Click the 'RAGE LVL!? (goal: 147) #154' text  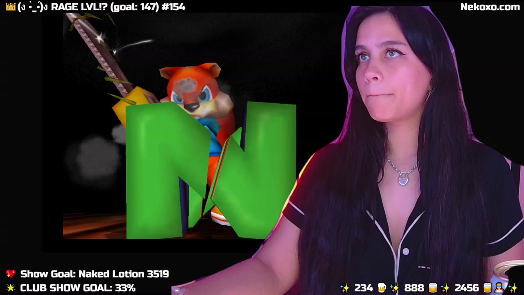coord(118,7)
